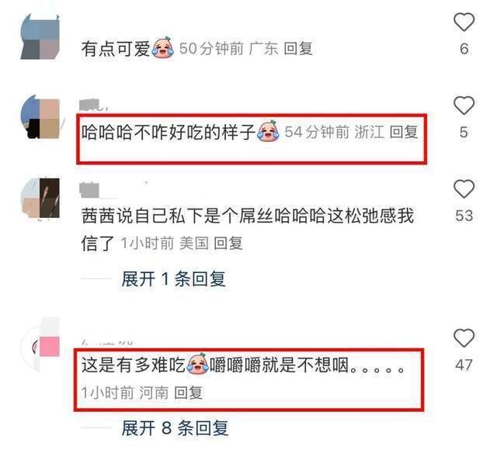Like the 有点可爱 comment with heart icon
Image resolution: width=497 pixels, height=453 pixels.
click(x=464, y=22)
